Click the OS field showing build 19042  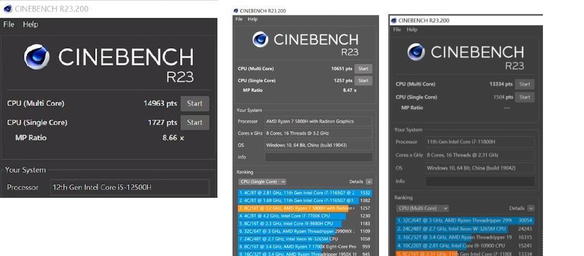(480, 168)
